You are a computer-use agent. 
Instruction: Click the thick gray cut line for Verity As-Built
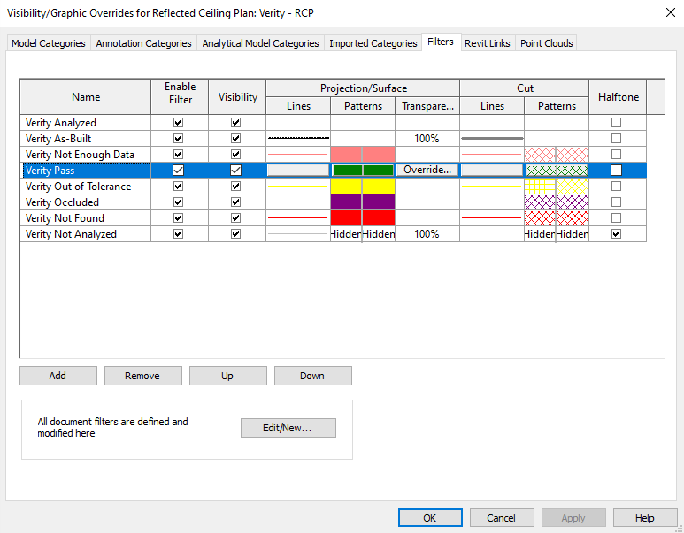pyautogui.click(x=492, y=139)
